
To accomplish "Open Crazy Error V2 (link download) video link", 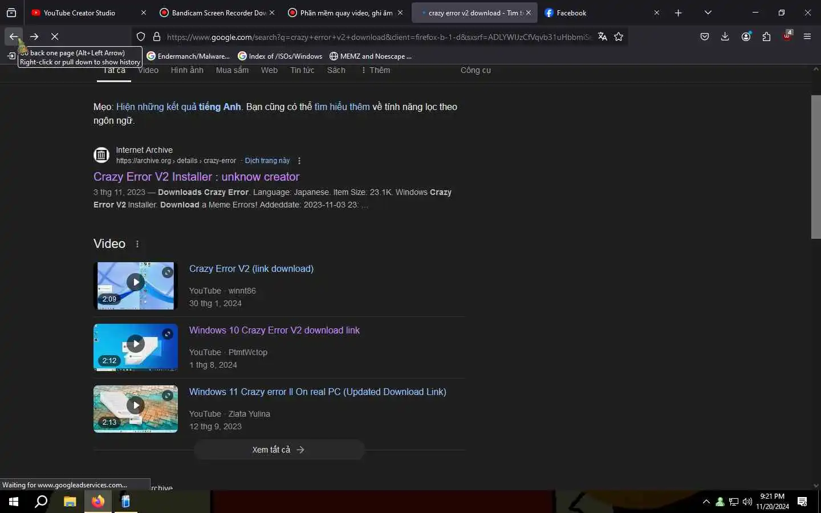I will click(x=251, y=268).
